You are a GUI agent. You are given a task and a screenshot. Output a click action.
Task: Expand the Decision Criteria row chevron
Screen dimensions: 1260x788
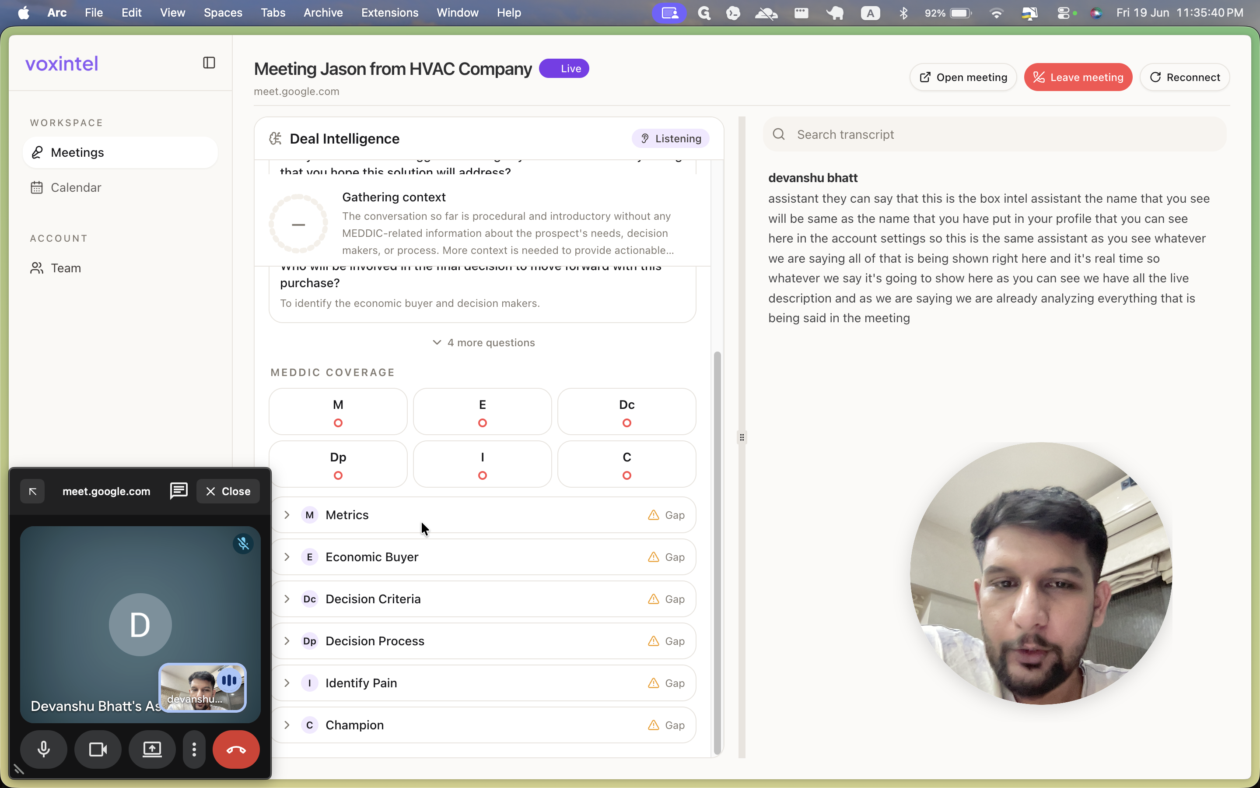(287, 599)
